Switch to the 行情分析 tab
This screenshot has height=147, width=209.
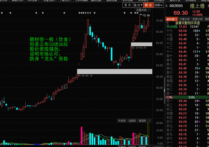point(184,19)
